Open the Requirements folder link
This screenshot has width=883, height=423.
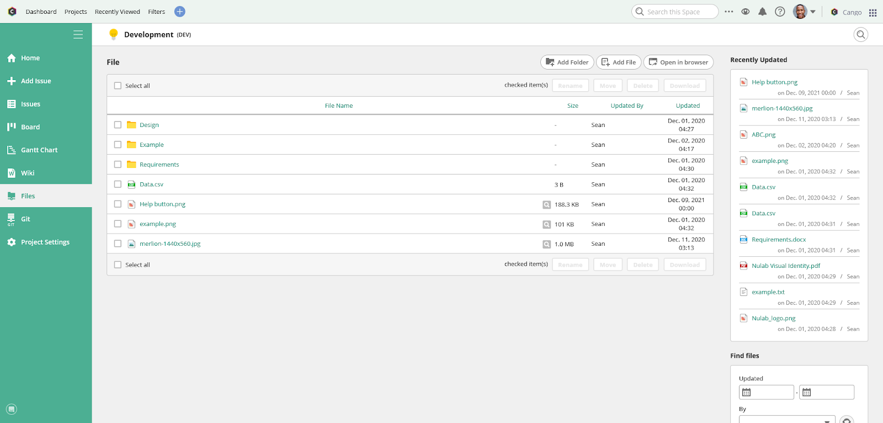[x=159, y=165]
